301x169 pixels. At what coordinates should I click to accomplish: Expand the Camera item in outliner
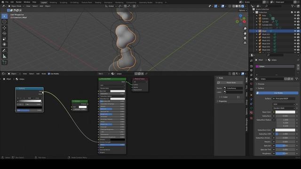point(257,19)
